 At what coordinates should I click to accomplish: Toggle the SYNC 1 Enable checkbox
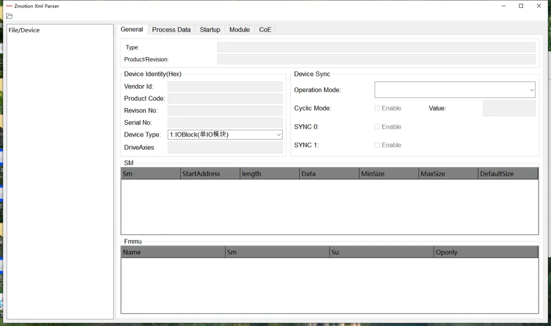377,145
